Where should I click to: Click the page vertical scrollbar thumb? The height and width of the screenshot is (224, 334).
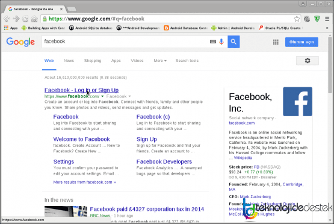(330, 65)
